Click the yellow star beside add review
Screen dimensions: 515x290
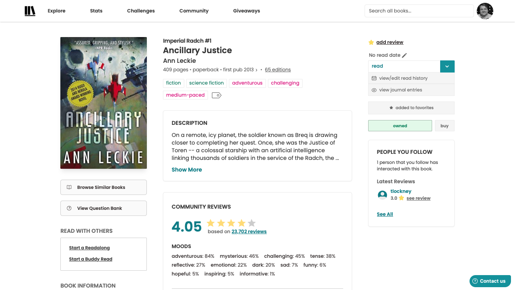coord(371,42)
